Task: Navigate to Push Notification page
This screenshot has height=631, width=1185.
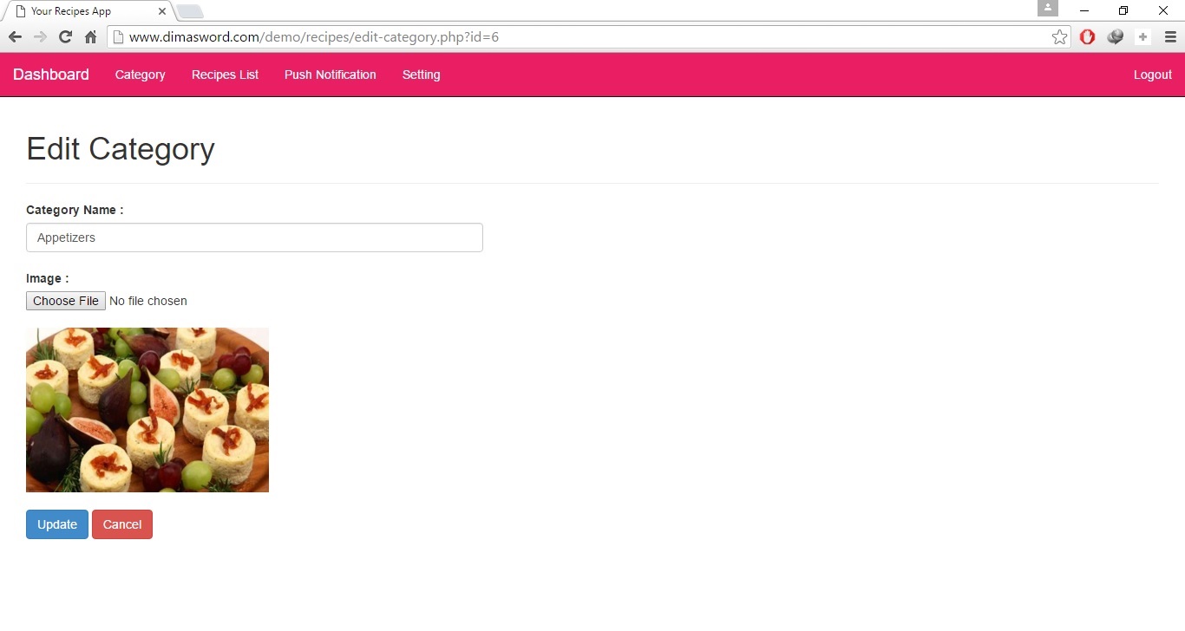Action: click(x=330, y=75)
